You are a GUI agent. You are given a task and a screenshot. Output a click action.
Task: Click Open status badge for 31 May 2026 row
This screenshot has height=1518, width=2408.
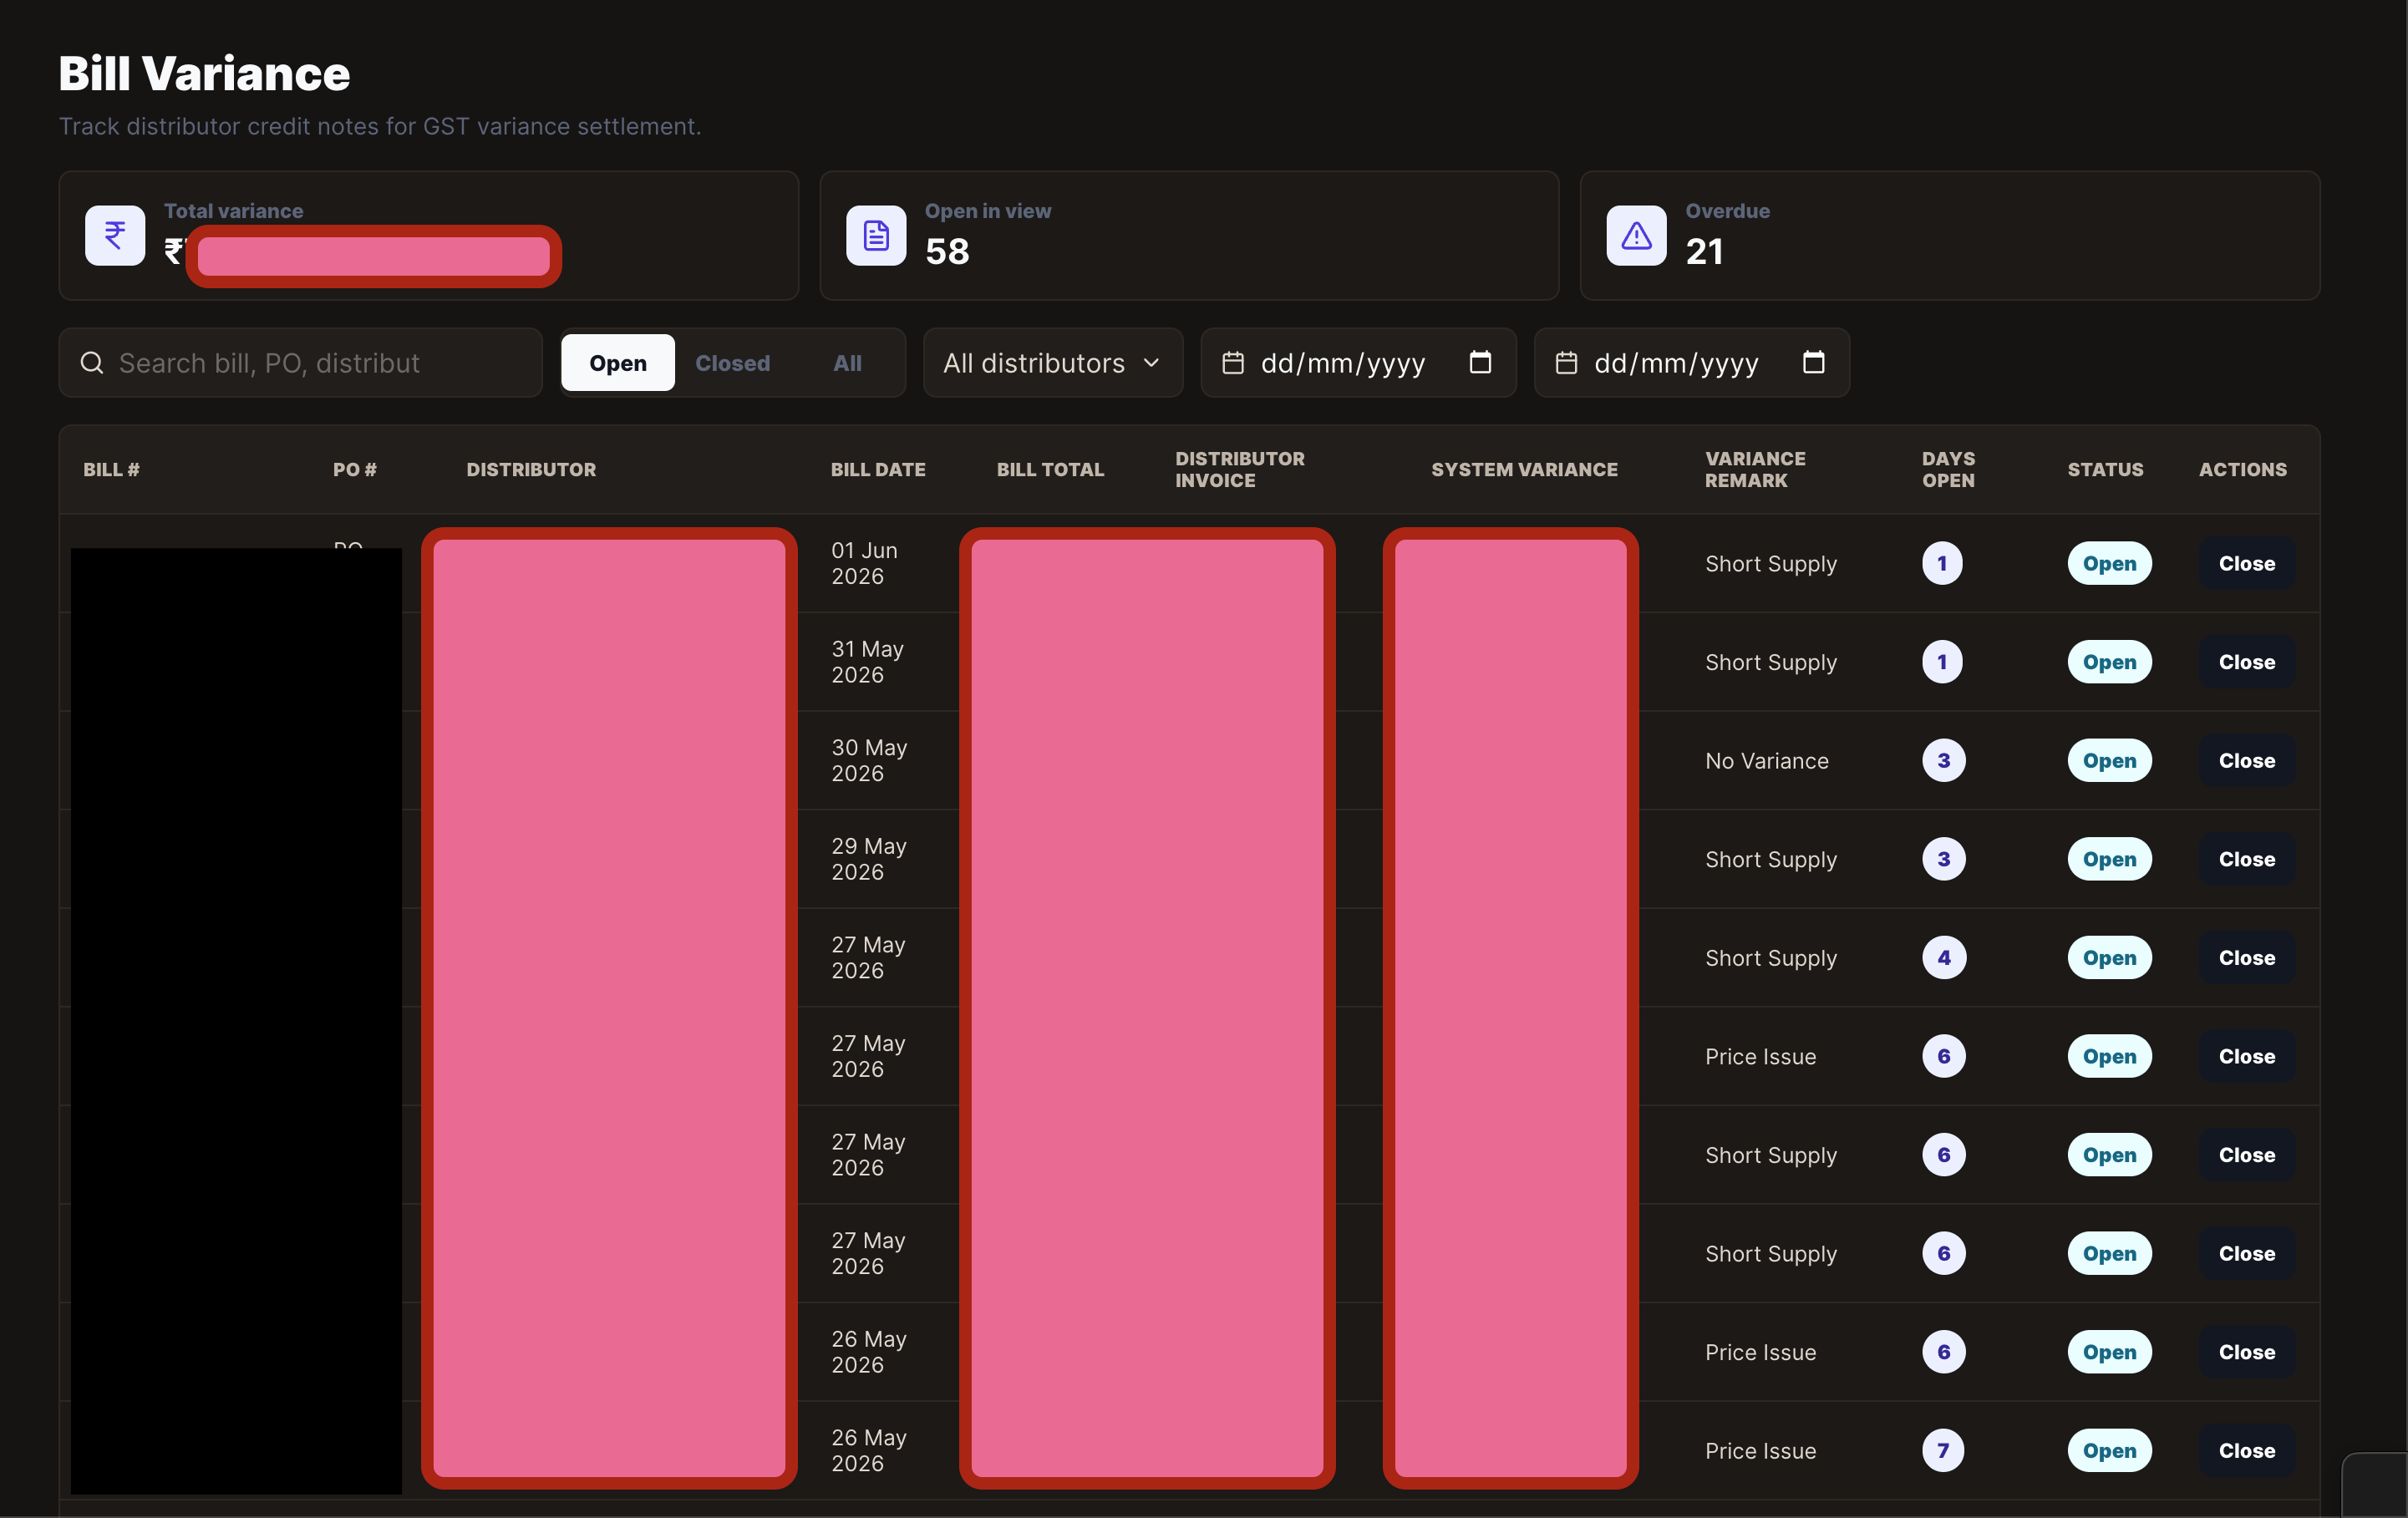pyautogui.click(x=2109, y=662)
